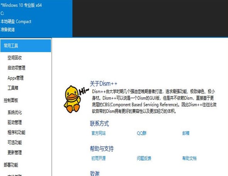Open the QQ群 contact link

tap(141, 133)
